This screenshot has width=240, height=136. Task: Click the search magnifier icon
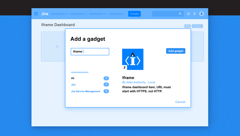(180, 14)
